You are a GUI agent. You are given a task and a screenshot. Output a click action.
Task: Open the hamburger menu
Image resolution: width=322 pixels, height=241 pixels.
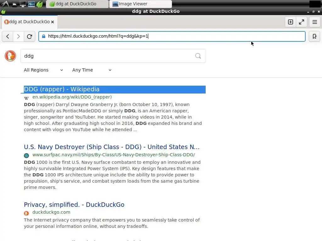314,22
